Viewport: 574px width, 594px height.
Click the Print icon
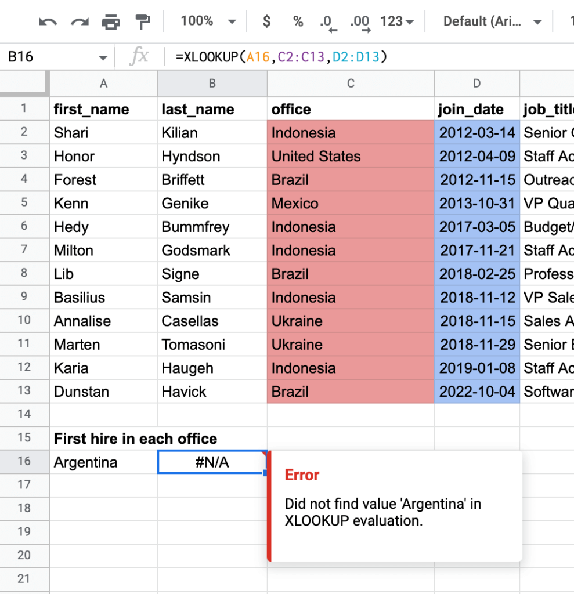click(x=111, y=21)
